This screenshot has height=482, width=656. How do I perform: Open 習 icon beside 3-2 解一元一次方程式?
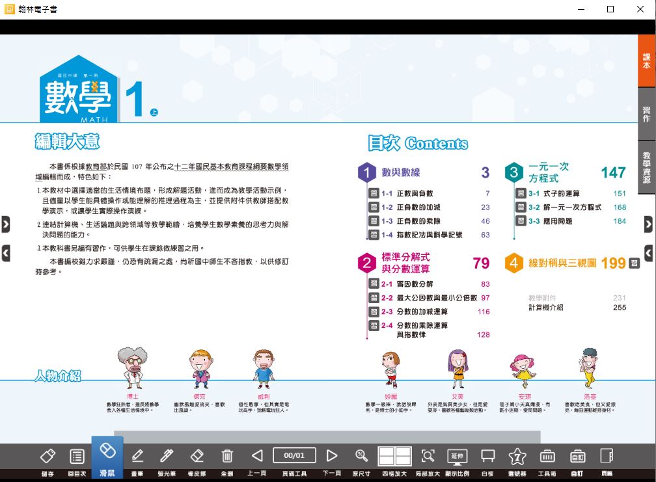pos(521,207)
